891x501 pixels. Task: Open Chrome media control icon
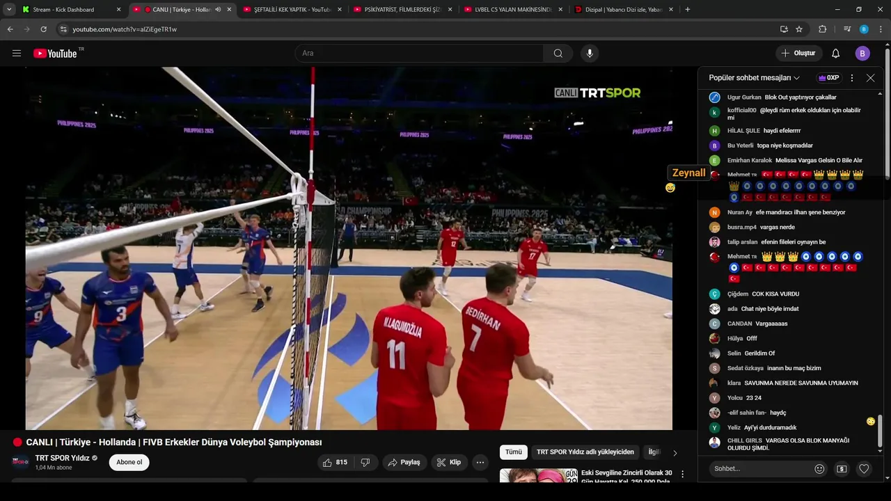pos(846,29)
